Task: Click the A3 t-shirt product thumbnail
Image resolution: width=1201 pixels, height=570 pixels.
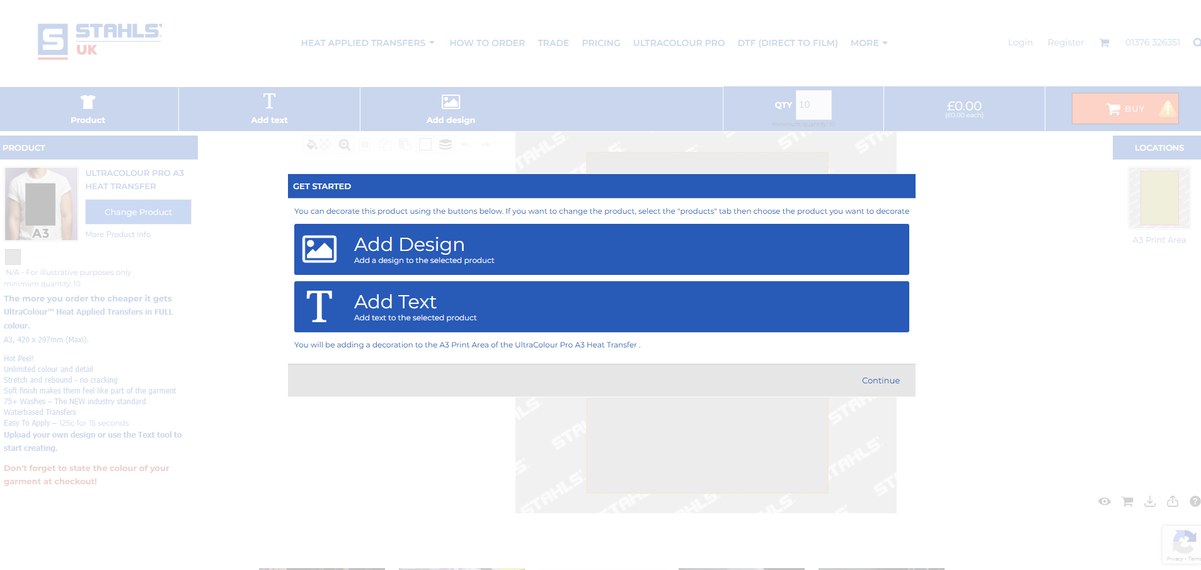Action: pos(41,204)
